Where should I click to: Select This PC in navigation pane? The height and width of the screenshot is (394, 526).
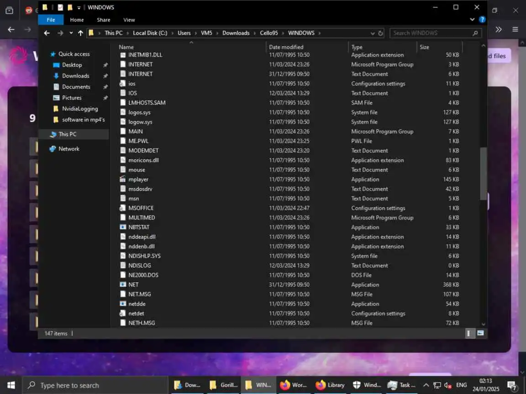pos(67,135)
